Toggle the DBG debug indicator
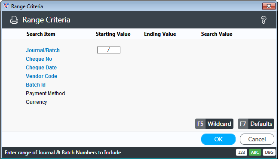 point(269,153)
